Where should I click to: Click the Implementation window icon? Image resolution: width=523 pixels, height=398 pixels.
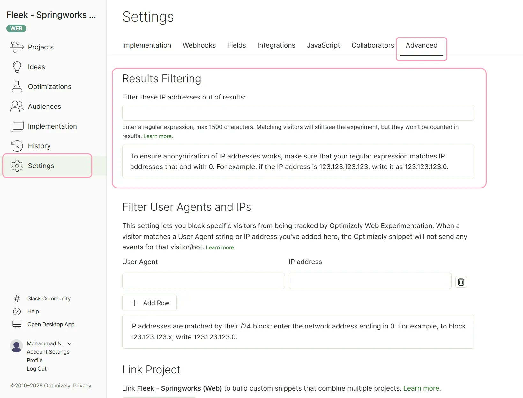click(x=17, y=126)
